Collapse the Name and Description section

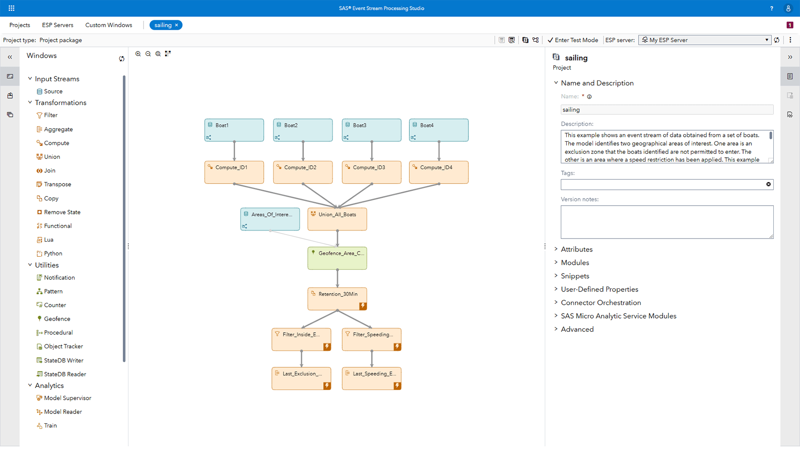(x=556, y=83)
